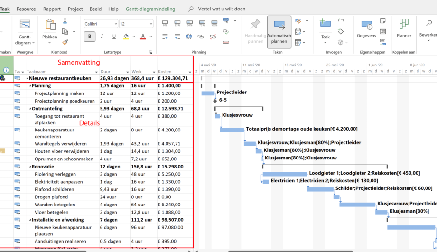Open the Planner button

(x=404, y=28)
